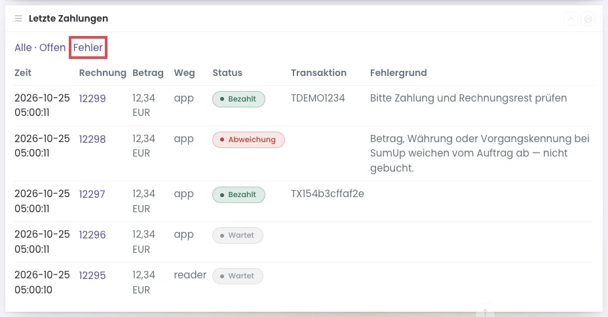608x317 pixels.
Task: Click the Weg column header
Action: coord(185,73)
